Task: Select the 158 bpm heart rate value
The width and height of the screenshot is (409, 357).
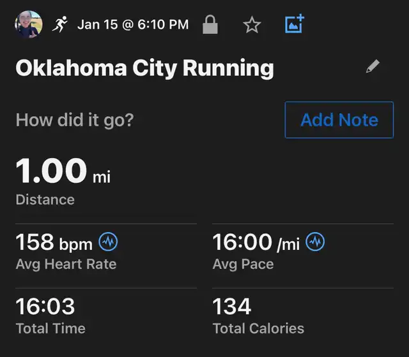Action: 54,242
